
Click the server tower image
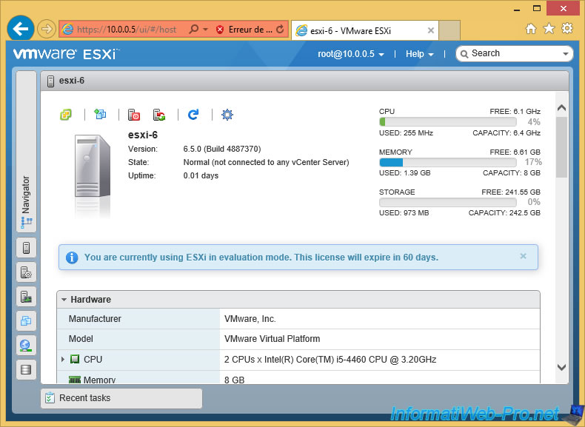click(92, 166)
